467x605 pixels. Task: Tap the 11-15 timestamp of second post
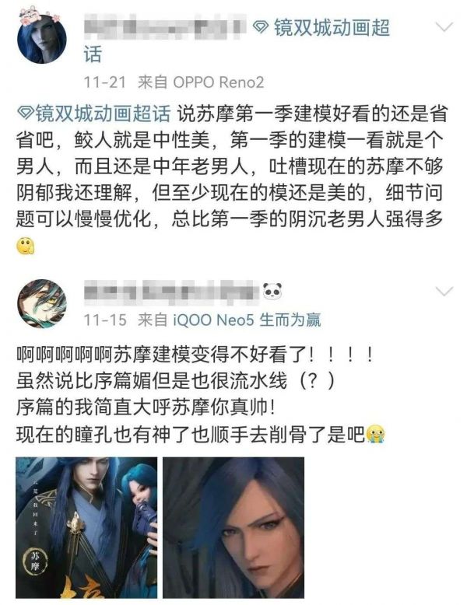[105, 320]
